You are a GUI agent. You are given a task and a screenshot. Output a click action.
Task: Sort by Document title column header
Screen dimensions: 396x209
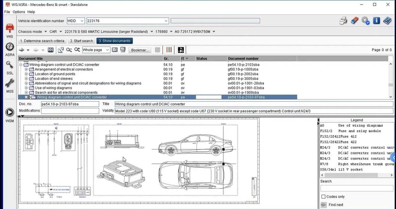tap(90, 58)
